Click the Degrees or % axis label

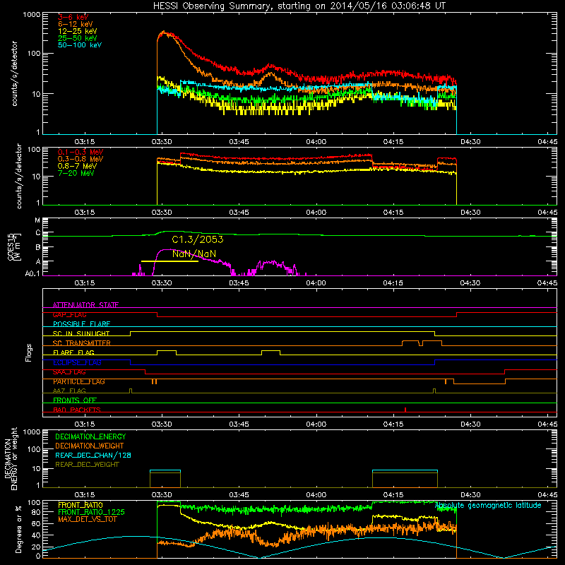point(18,529)
